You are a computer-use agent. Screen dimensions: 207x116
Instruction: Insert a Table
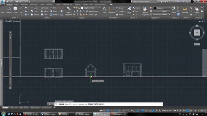tap(120, 15)
